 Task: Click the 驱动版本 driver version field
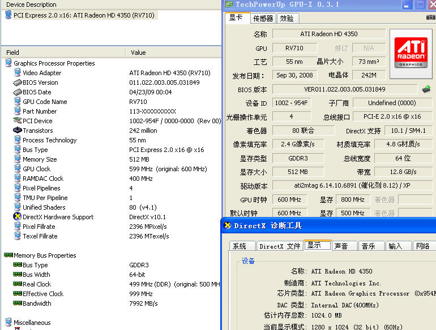pos(352,185)
